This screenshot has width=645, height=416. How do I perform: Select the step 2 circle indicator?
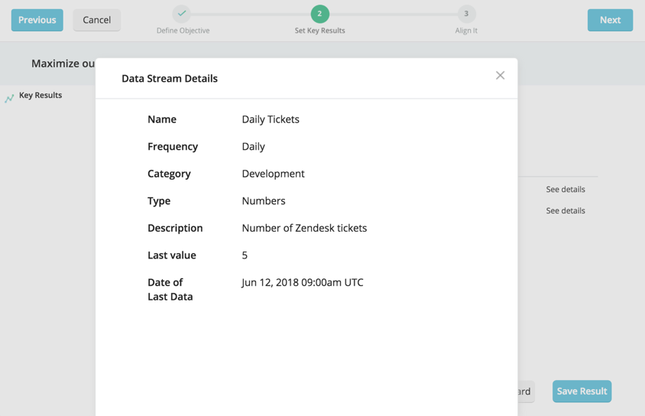pos(319,14)
